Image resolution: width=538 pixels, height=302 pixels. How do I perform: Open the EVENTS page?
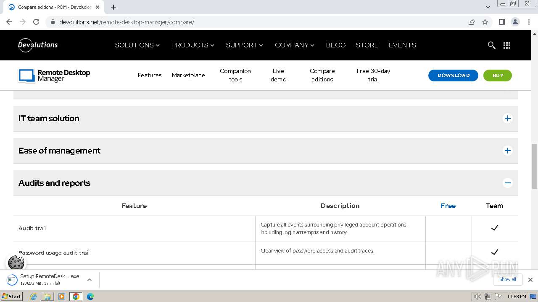pyautogui.click(x=402, y=45)
